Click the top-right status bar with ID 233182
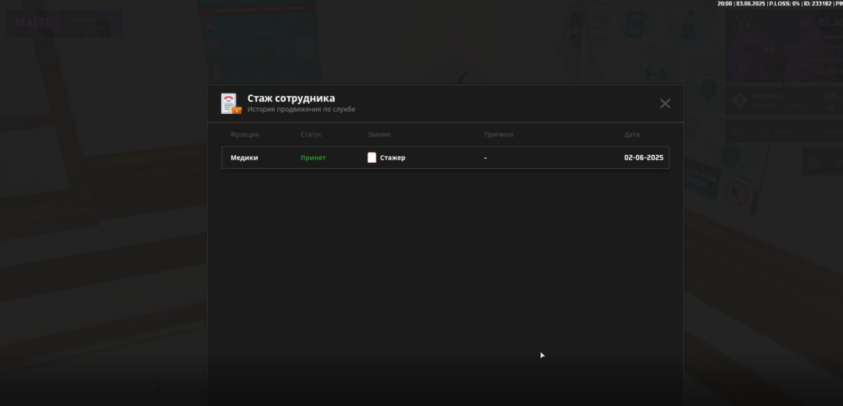This screenshot has height=406, width=843. 780,4
